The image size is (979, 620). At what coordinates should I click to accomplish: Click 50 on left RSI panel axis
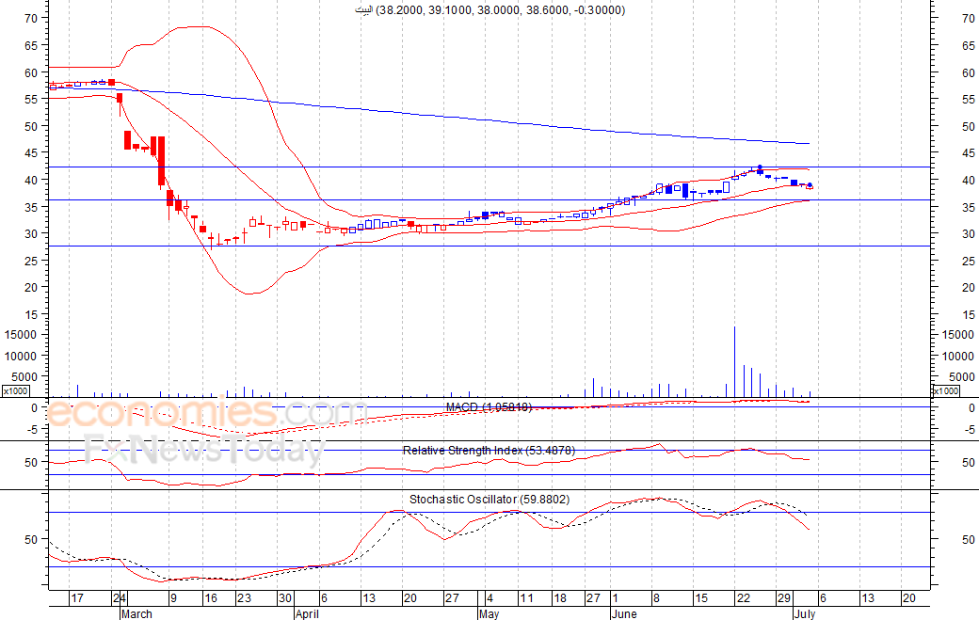(x=31, y=462)
